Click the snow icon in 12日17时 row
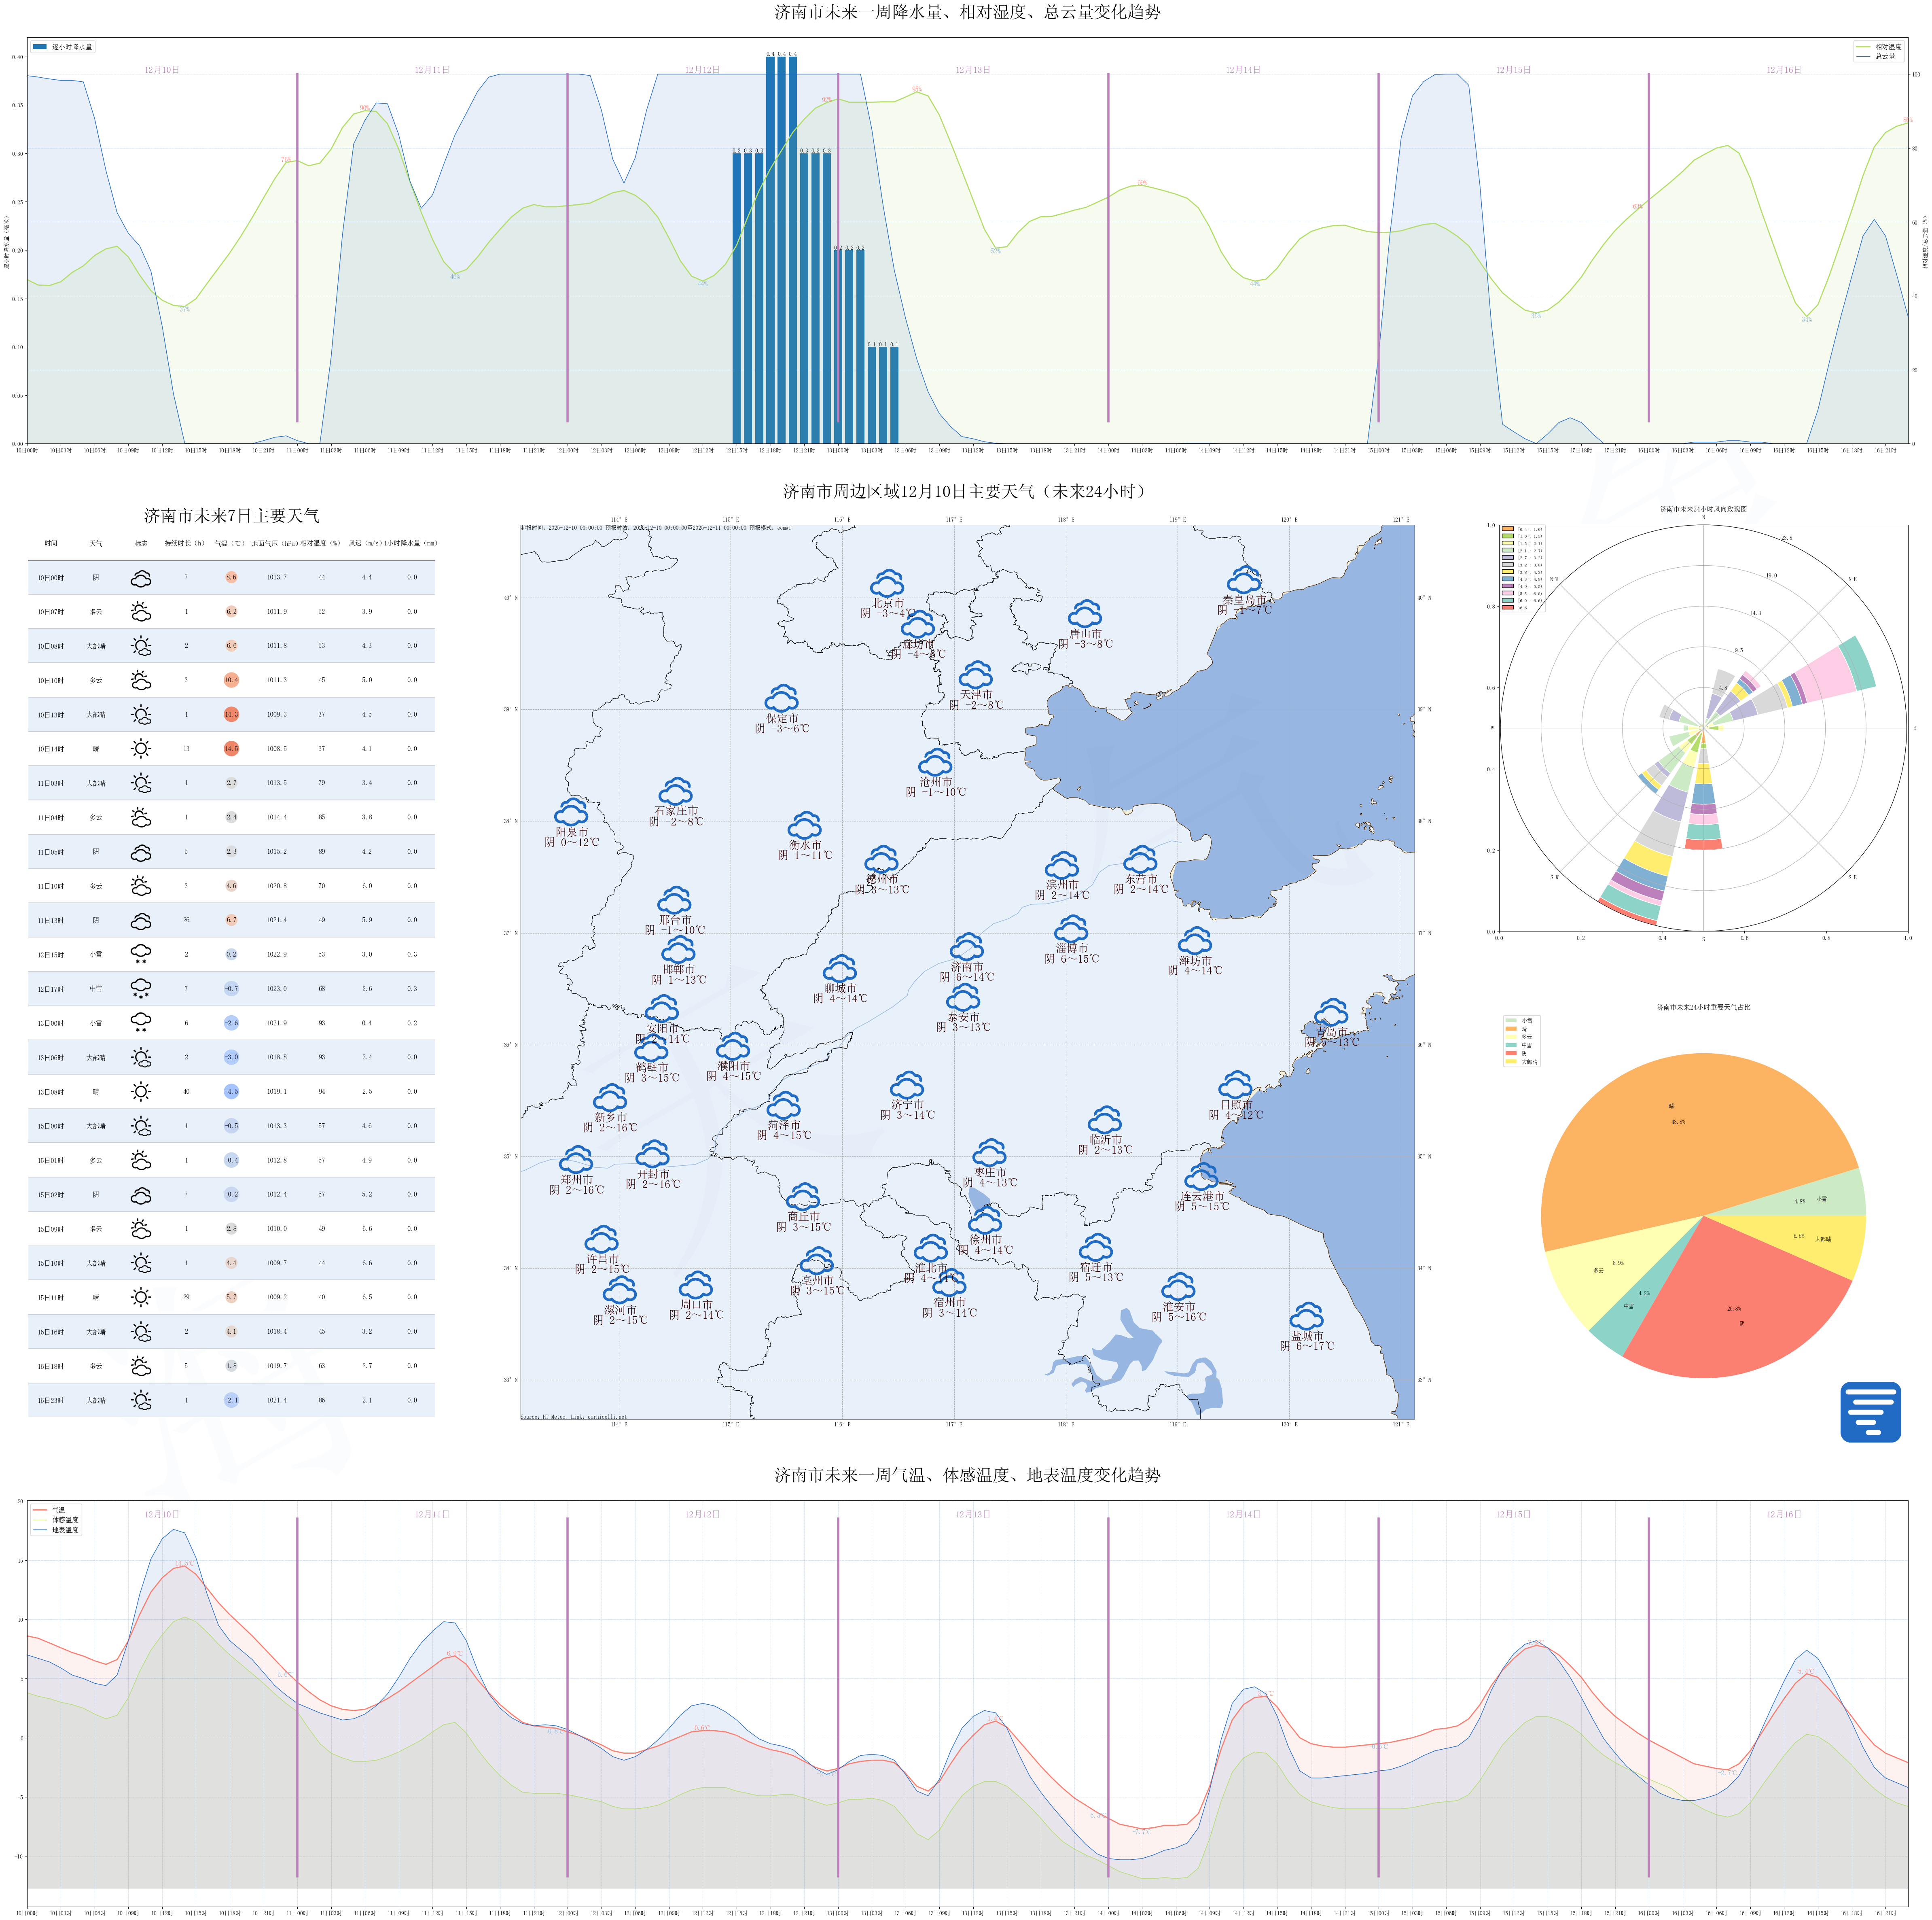Image resolution: width=1932 pixels, height=1920 pixels. pyautogui.click(x=141, y=989)
